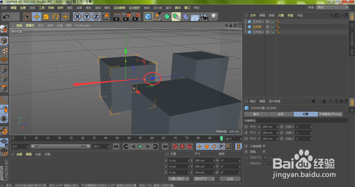Click the attribute manager lock icon
Image resolution: width=355 pixels, height=187 pixels.
tap(337, 101)
